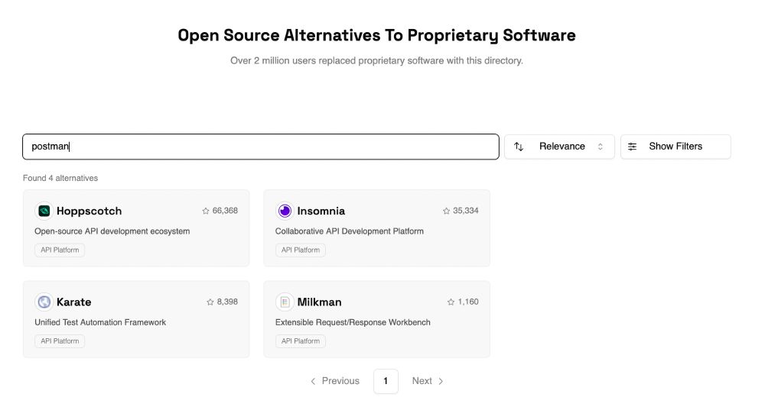This screenshot has height=410, width=765.
Task: Click the star icon on Karate card
Action: (210, 302)
